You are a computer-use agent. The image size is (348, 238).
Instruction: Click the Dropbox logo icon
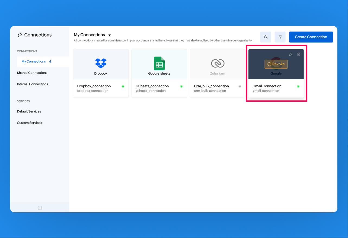(101, 63)
